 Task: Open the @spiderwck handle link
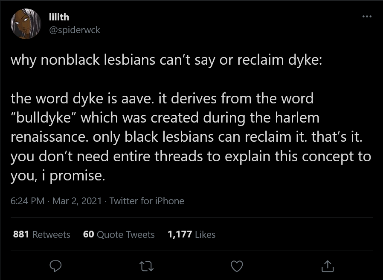[x=75, y=30]
